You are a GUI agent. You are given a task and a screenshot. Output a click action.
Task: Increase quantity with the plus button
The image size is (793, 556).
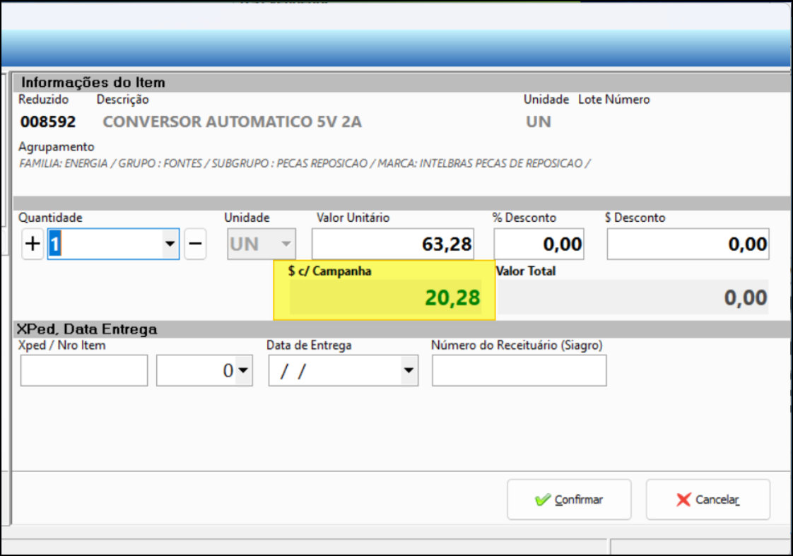coord(33,244)
